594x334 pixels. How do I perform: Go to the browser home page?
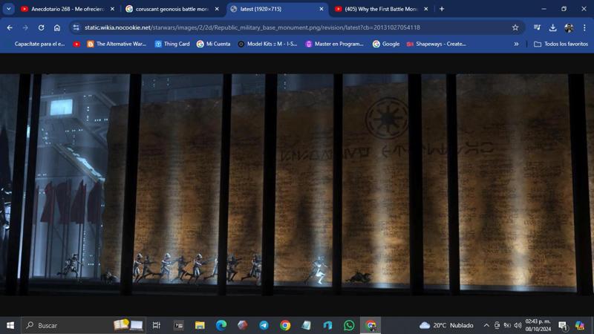[57, 27]
